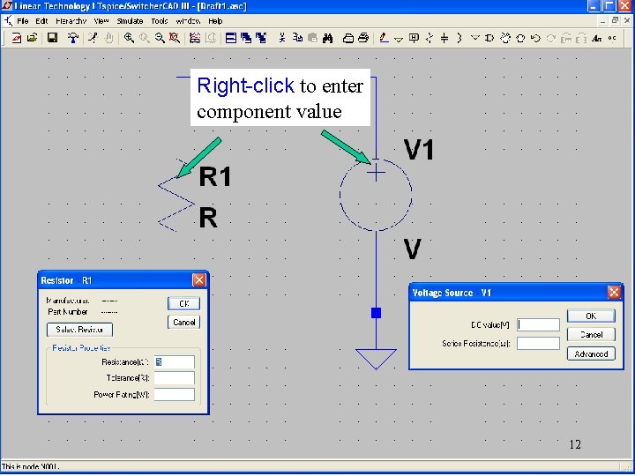
Task: Click the 'V' value text below V1
Action: tap(412, 249)
